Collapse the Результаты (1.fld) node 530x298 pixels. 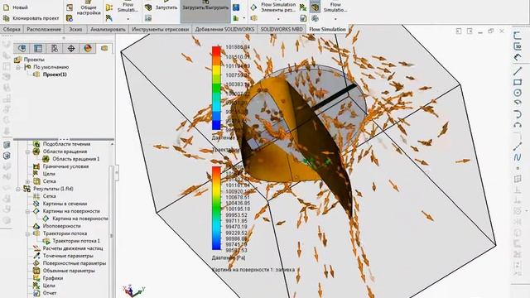tap(18, 189)
